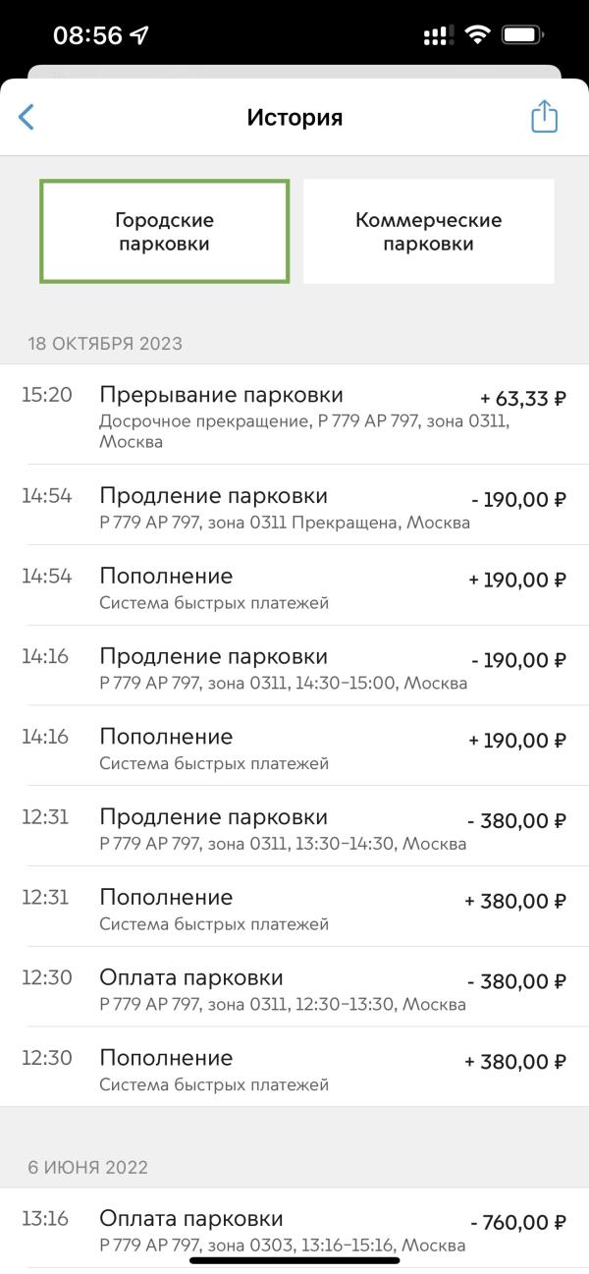
Task: Tap the 18 ОКТЯБРЯ 2023 date header
Action: click(105, 344)
